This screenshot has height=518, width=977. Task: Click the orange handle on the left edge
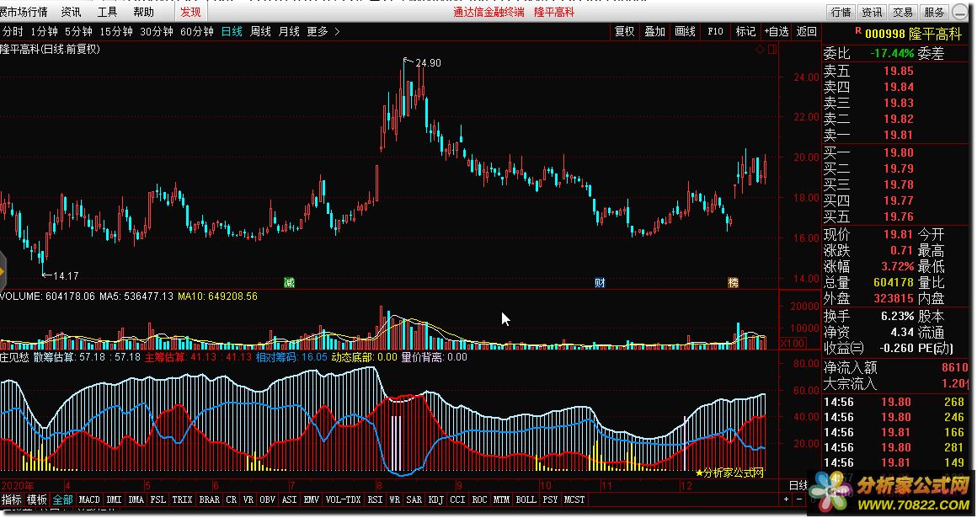(3, 272)
